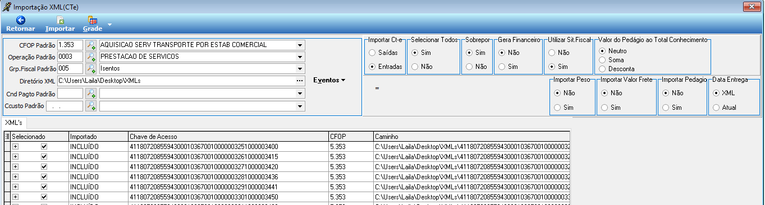Image resolution: width=765 pixels, height=205 pixels.
Task: Expand the AQUISICAO SERV TRANSPORTE combo box
Action: [300, 45]
